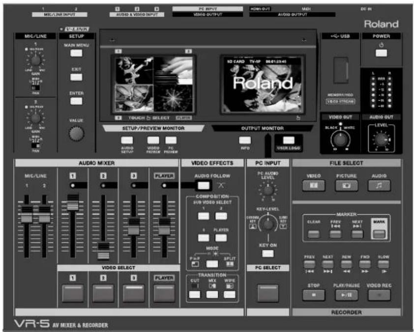Select PICTURE file type button
Image resolution: width=414 pixels, height=332 pixels.
point(347,186)
